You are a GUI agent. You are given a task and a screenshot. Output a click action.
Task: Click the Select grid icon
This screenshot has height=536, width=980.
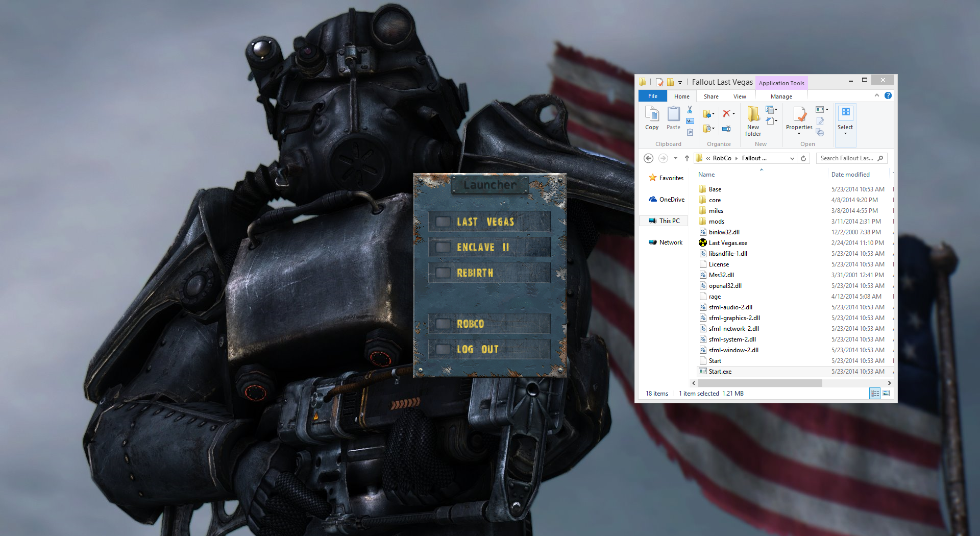[846, 112]
